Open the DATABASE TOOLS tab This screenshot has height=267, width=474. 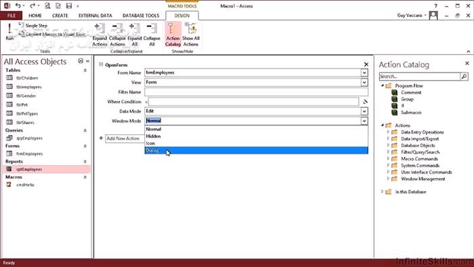[x=141, y=16]
